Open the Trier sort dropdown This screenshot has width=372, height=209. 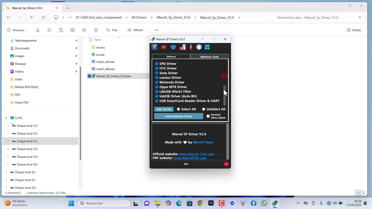(x=113, y=30)
